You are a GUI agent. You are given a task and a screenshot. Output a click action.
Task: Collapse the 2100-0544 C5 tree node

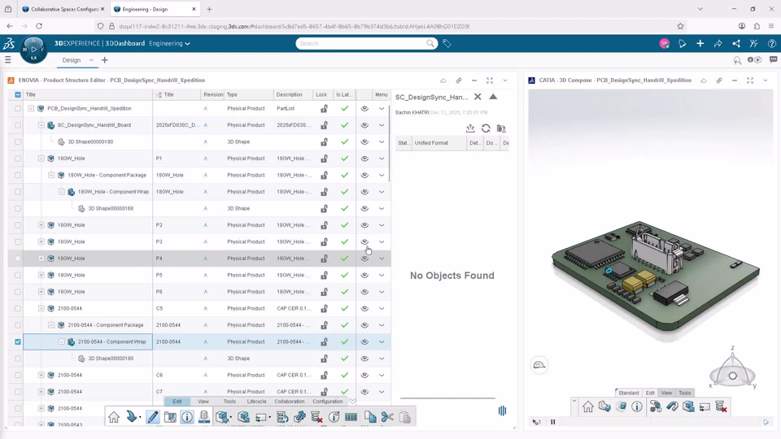click(41, 309)
